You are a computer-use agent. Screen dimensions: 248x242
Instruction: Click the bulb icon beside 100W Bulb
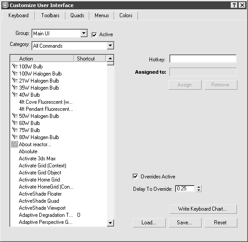(x=15, y=66)
